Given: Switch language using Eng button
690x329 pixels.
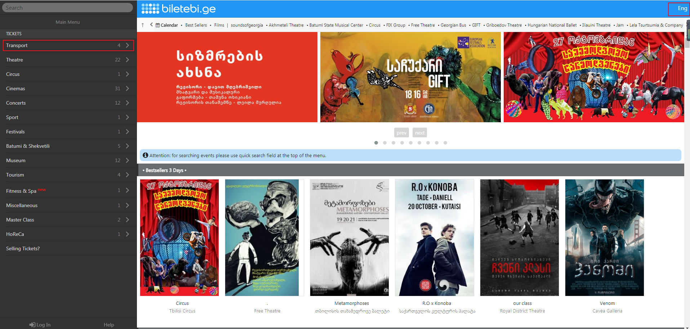Looking at the screenshot, I should point(682,9).
